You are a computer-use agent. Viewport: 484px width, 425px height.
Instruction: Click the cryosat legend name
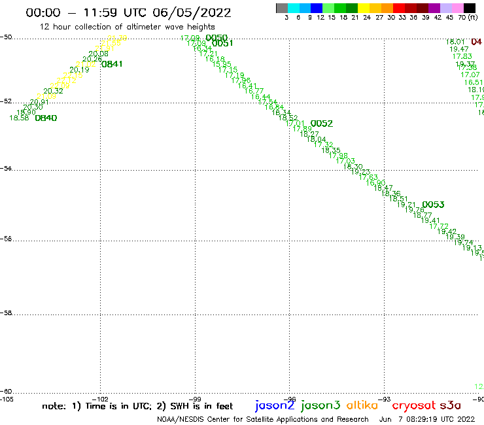click(x=414, y=405)
